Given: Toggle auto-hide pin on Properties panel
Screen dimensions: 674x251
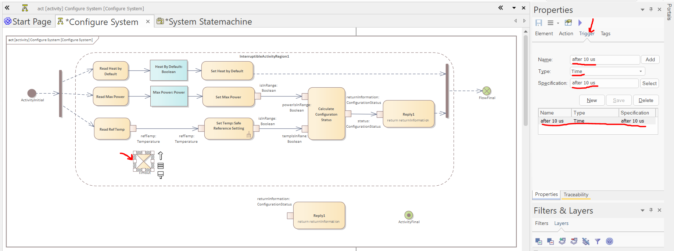Looking at the screenshot, I should click(651, 10).
